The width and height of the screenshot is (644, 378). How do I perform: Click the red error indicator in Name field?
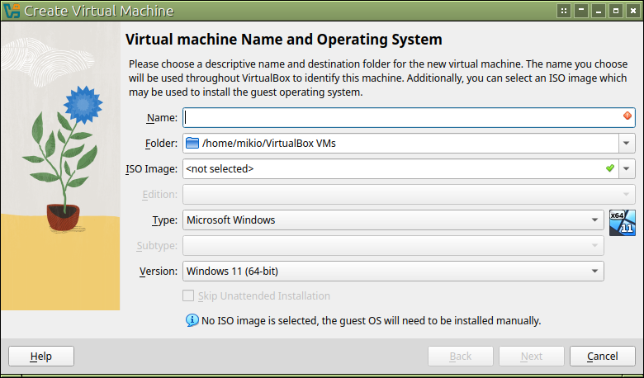(x=627, y=116)
